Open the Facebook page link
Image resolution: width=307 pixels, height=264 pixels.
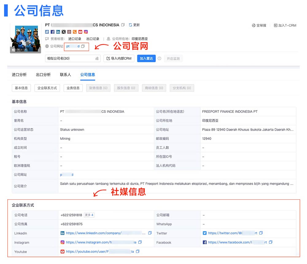coord(237,242)
